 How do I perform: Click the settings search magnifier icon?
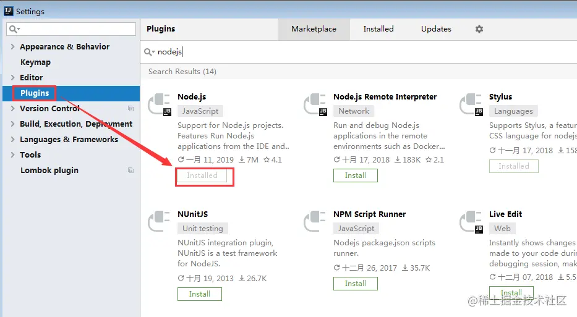click(x=14, y=29)
